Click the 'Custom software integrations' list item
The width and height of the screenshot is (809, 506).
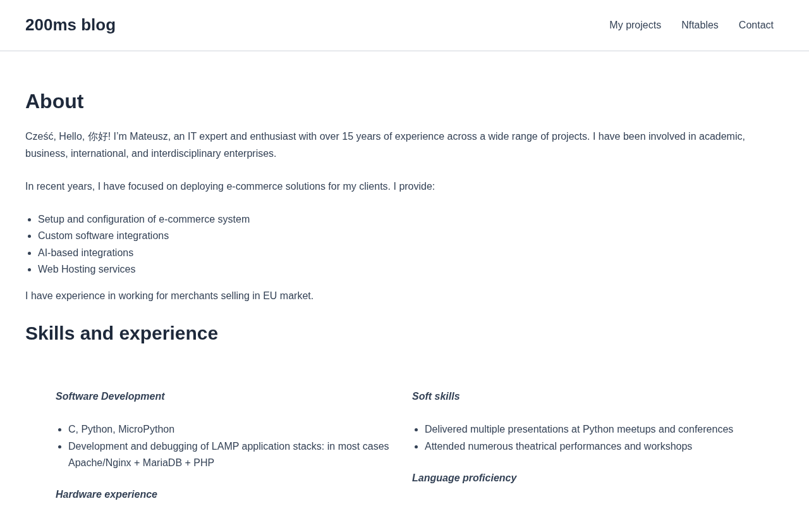click(103, 236)
